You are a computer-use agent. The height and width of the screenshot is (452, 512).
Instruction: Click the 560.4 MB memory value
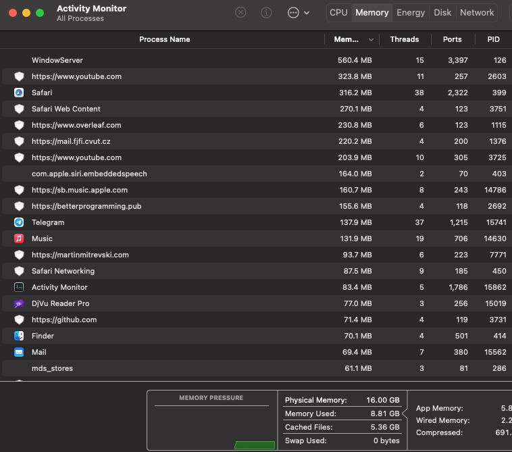(355, 60)
